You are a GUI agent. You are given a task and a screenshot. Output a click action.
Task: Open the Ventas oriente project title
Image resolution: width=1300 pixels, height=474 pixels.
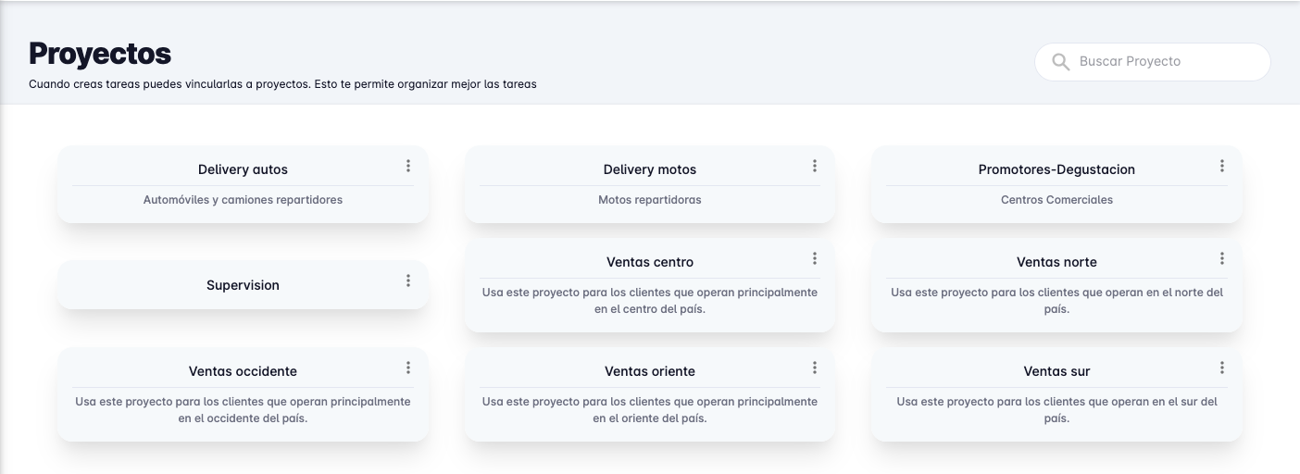(649, 371)
